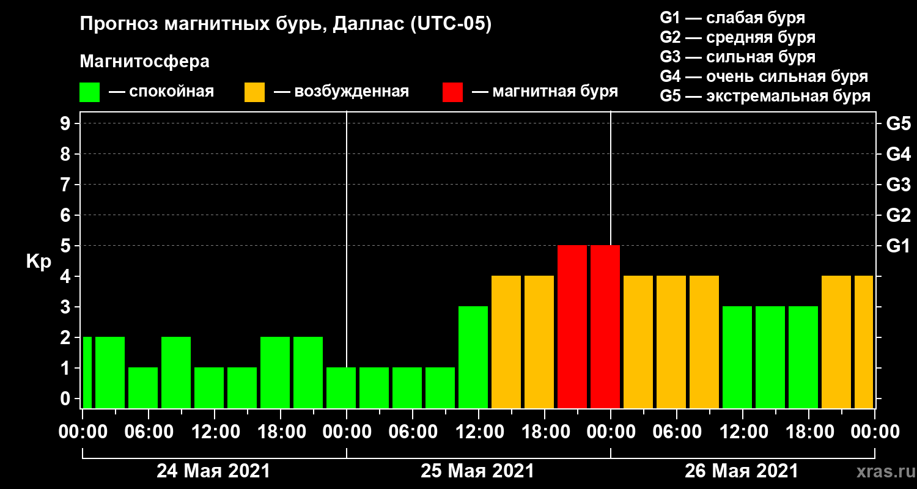Click the red "магнитная буря" legend swatch

pos(452,92)
